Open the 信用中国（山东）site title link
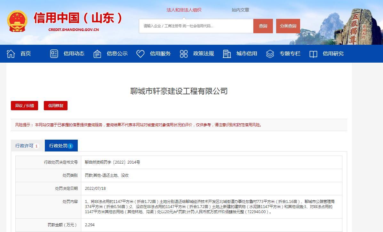The width and height of the screenshot is (383, 232). point(78,19)
